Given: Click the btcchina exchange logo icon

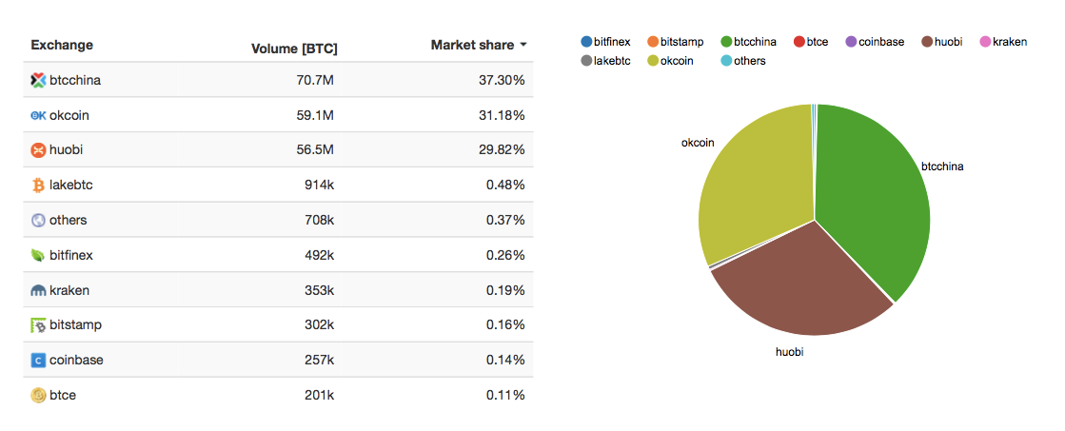Looking at the screenshot, I should [38, 80].
